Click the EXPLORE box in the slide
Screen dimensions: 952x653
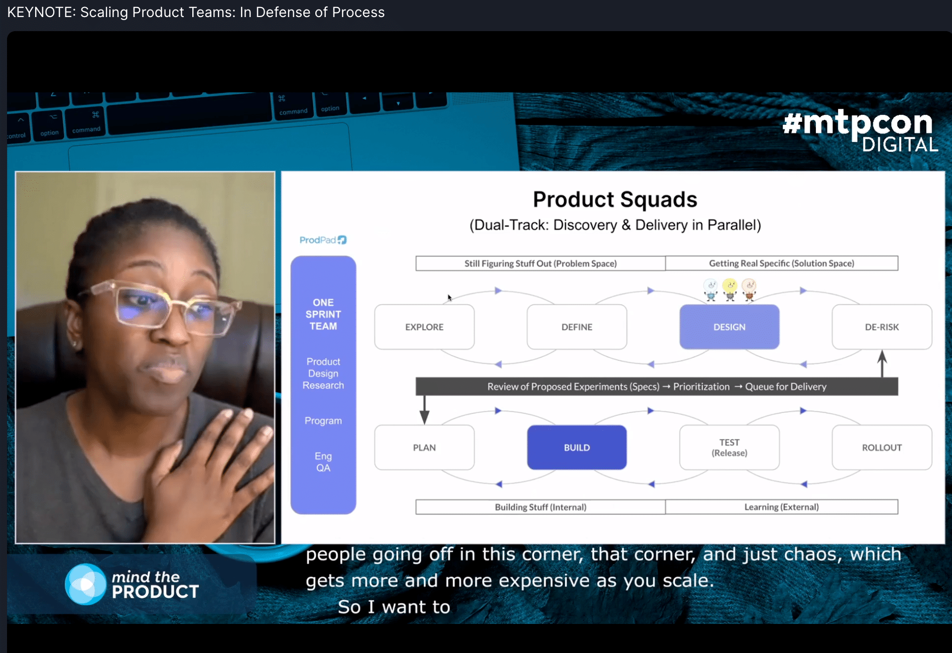(424, 327)
